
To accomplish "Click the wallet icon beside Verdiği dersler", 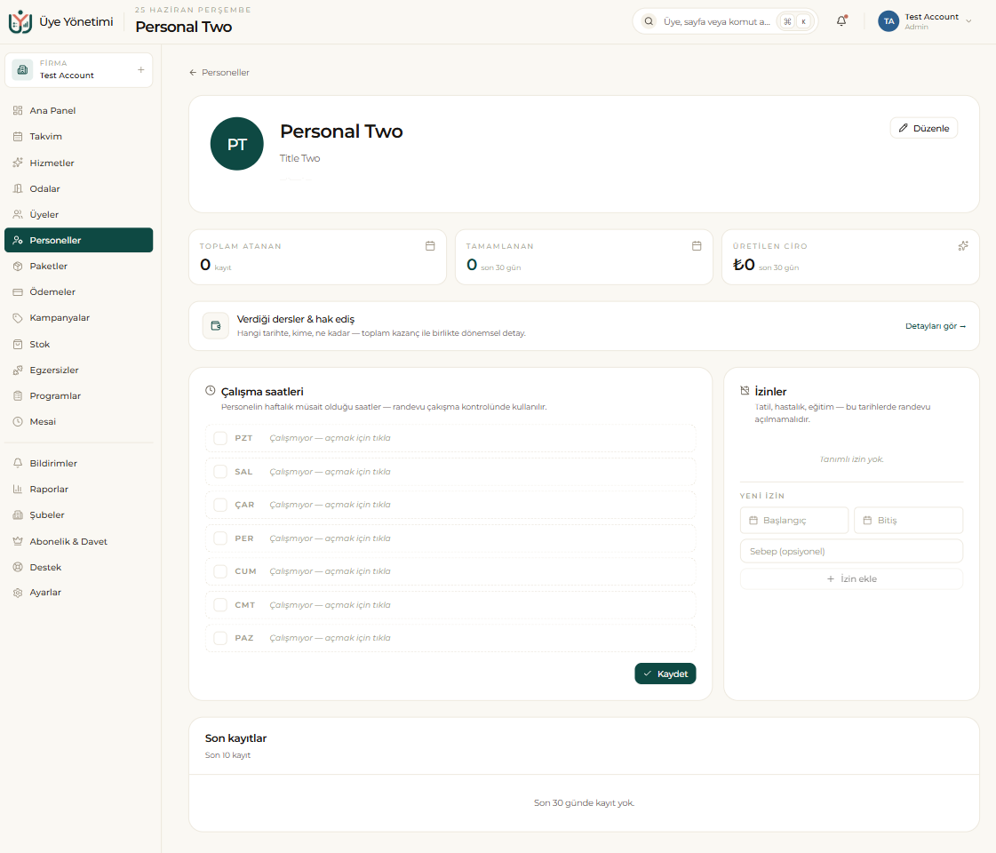I will [216, 326].
